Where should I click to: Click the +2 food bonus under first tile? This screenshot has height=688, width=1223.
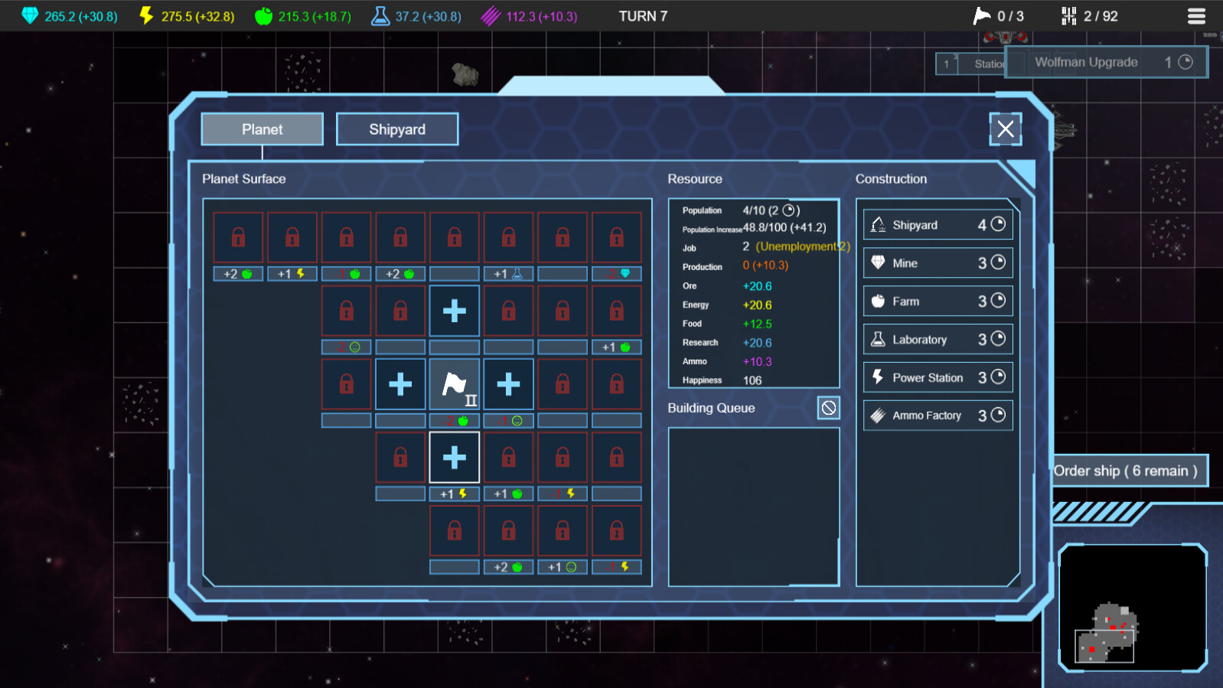coord(238,274)
